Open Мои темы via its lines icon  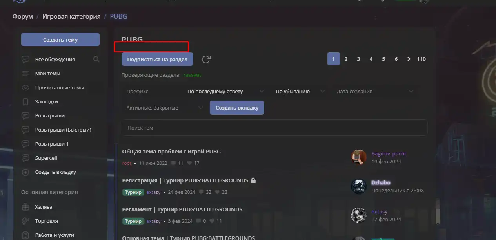point(25,74)
